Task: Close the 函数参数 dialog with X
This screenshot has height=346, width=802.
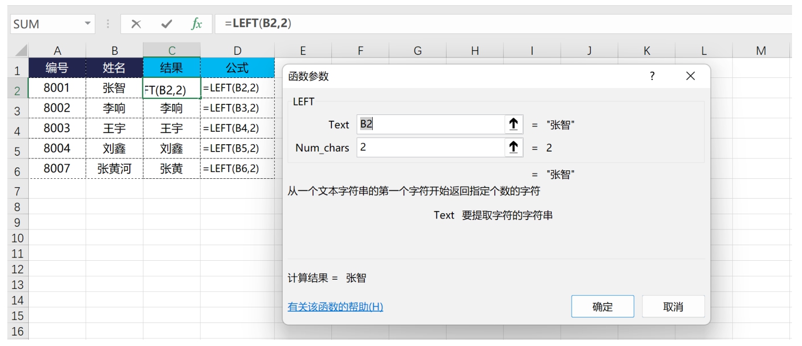Action: coord(690,76)
